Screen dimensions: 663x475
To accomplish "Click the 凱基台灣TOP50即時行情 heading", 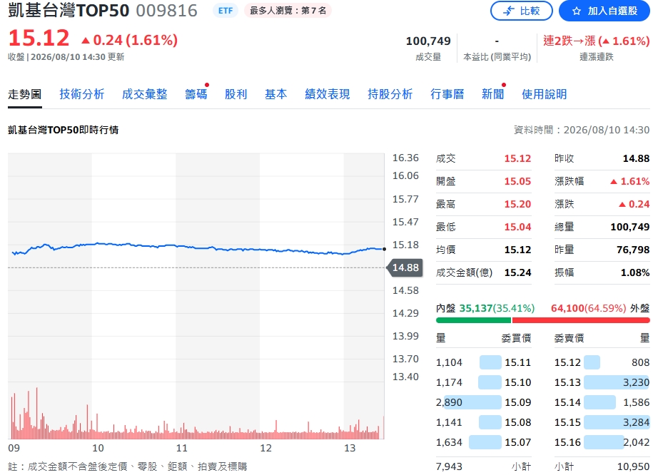I will [x=63, y=130].
